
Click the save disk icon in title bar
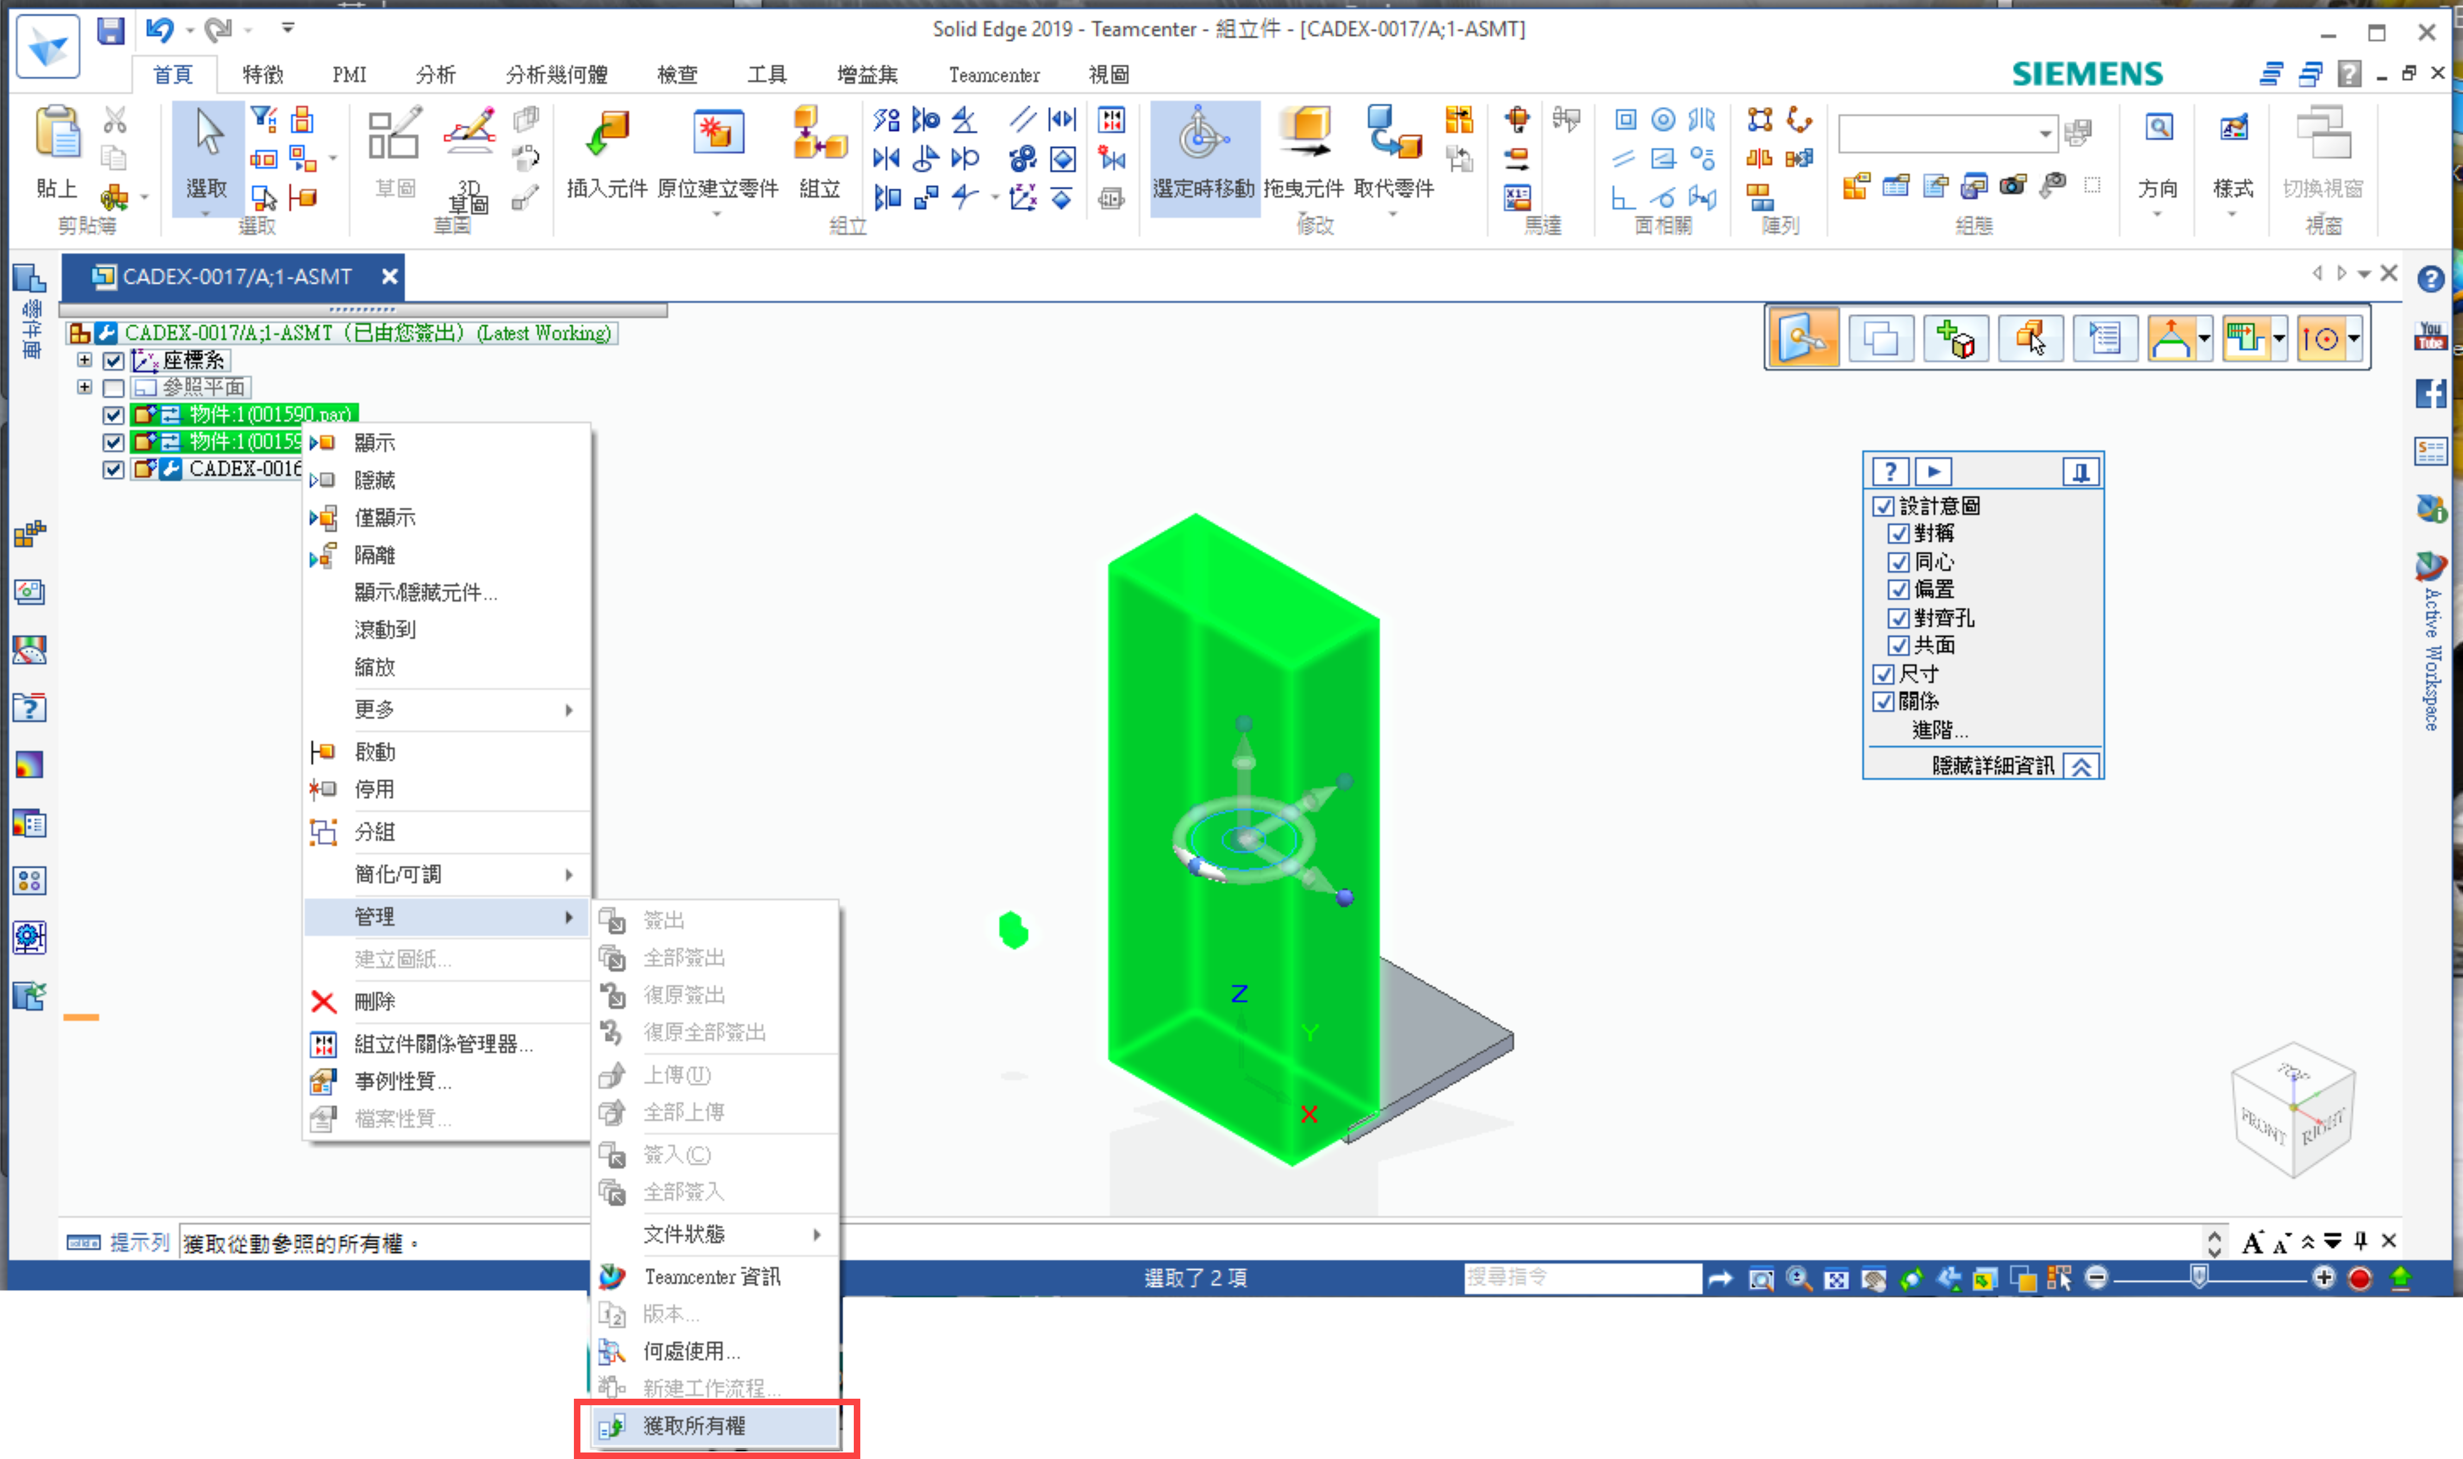click(x=110, y=30)
